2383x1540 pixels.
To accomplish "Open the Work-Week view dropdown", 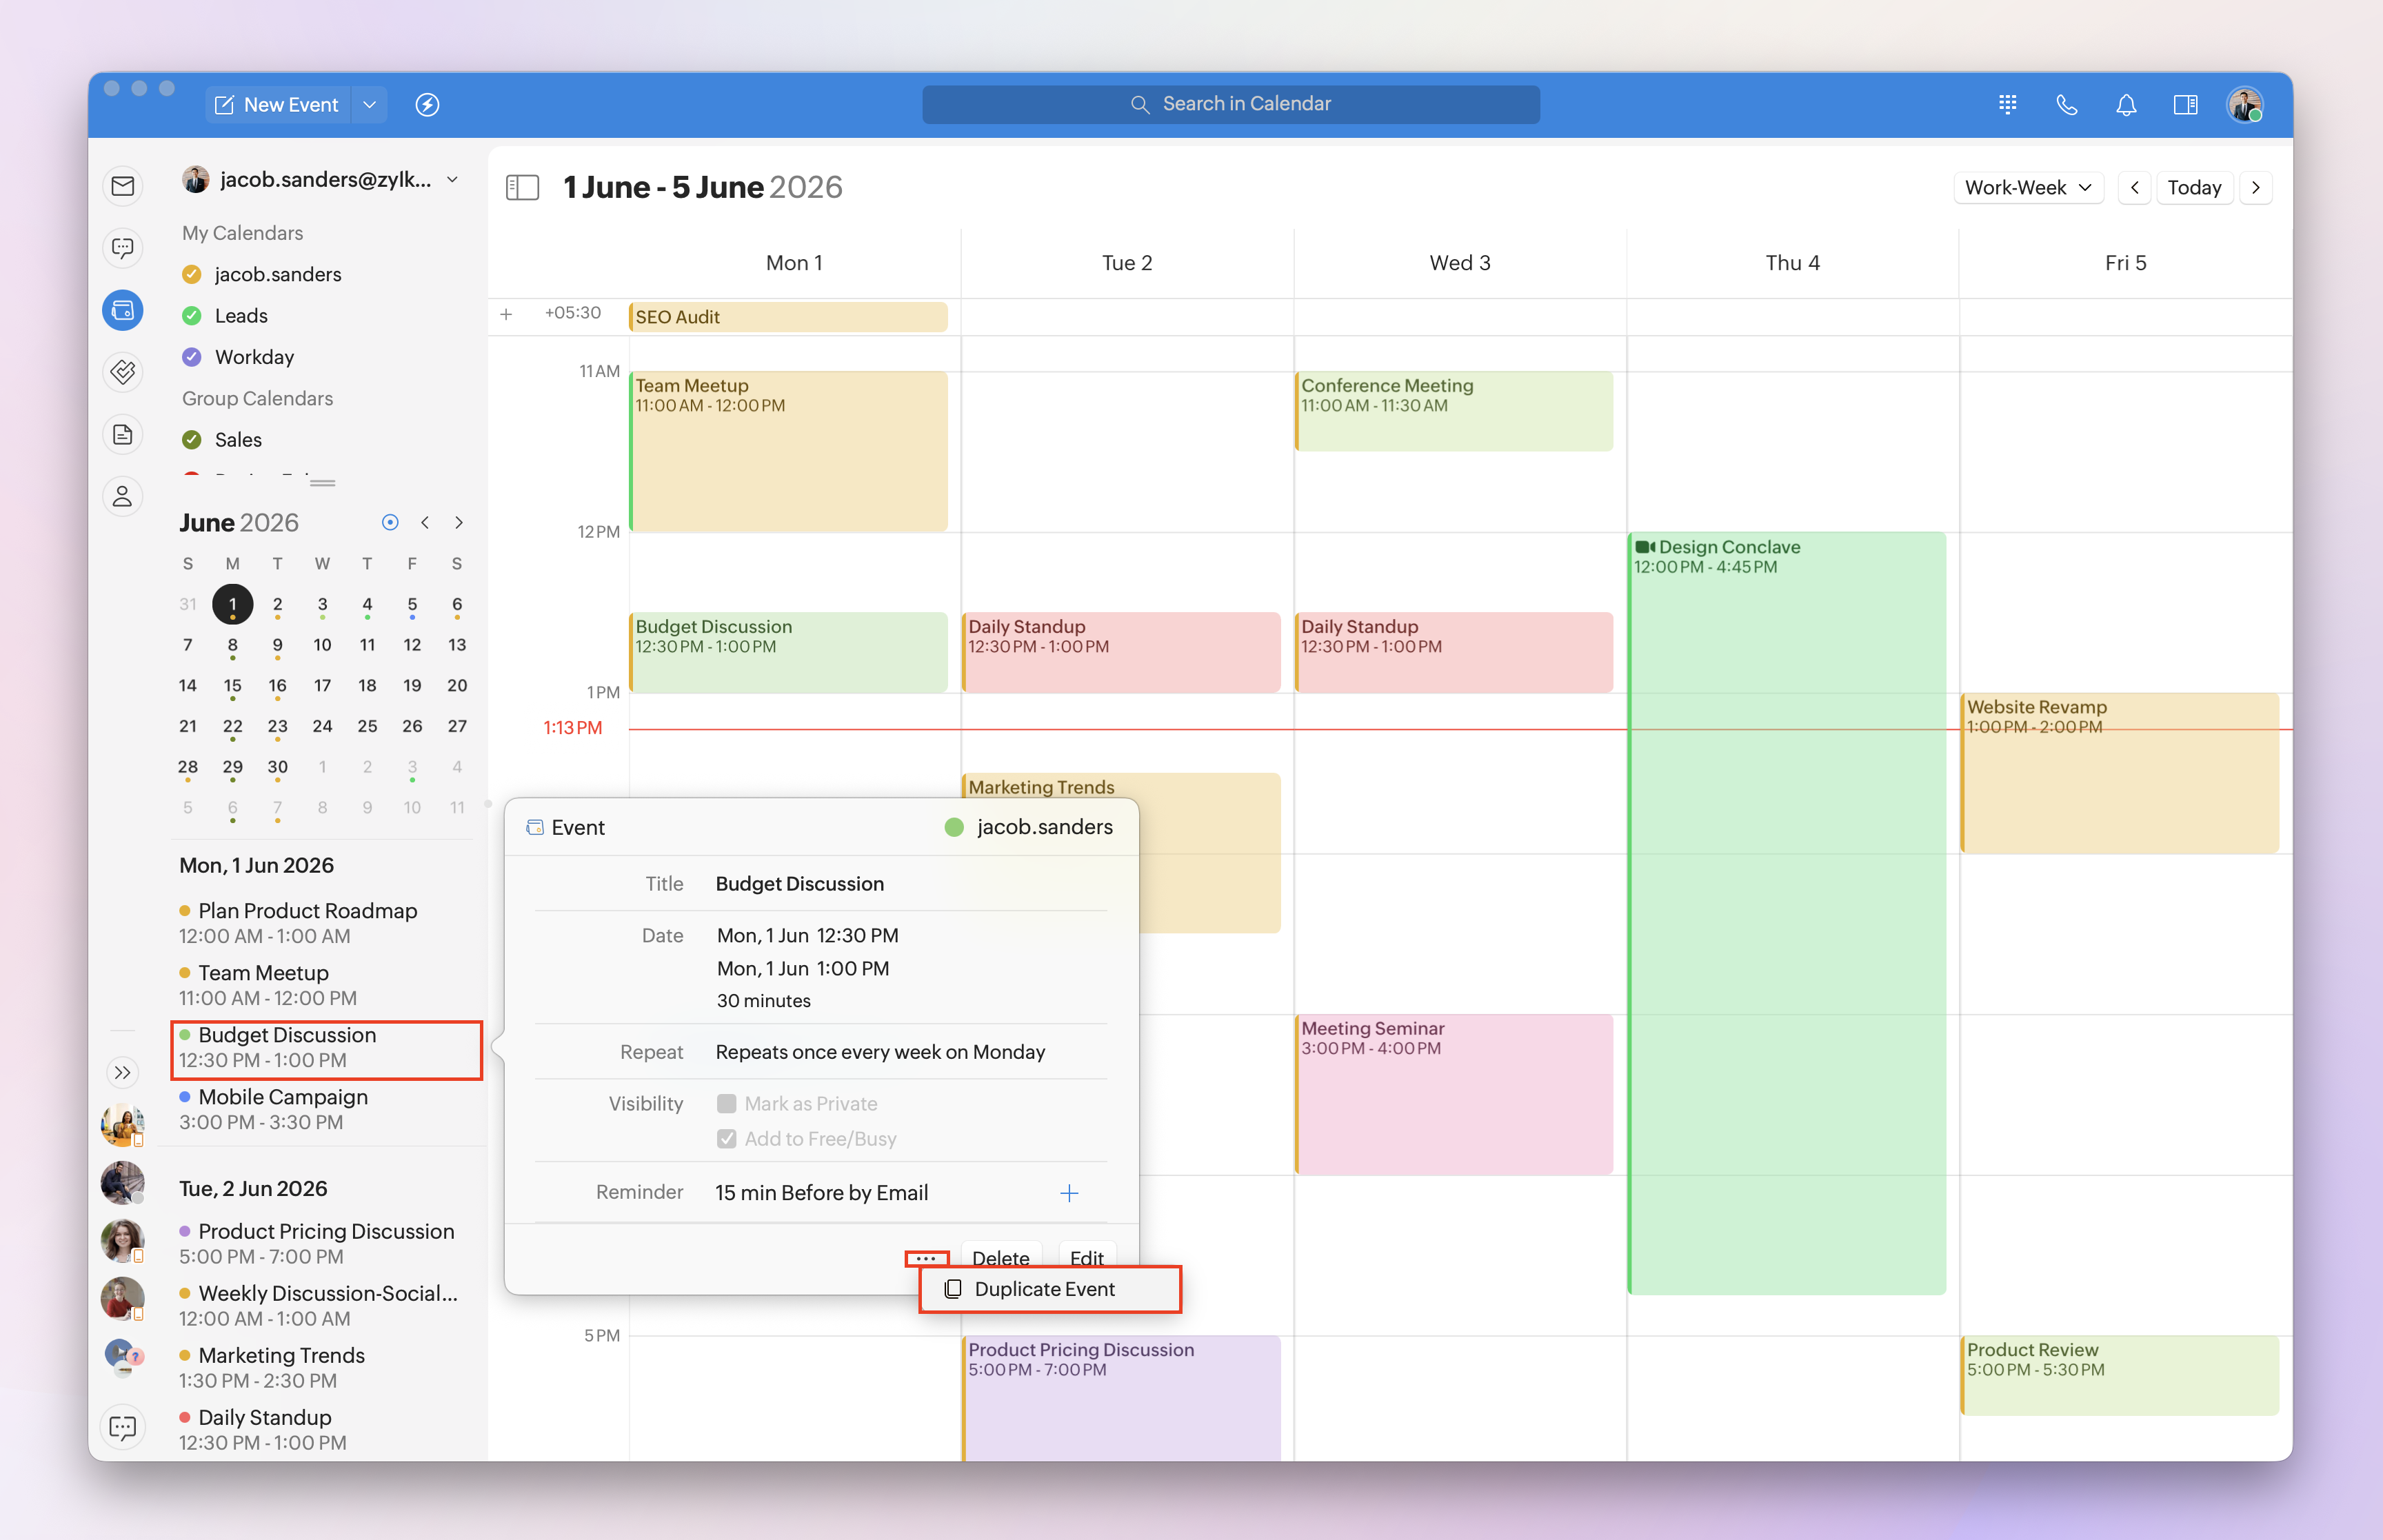I will coord(2027,188).
